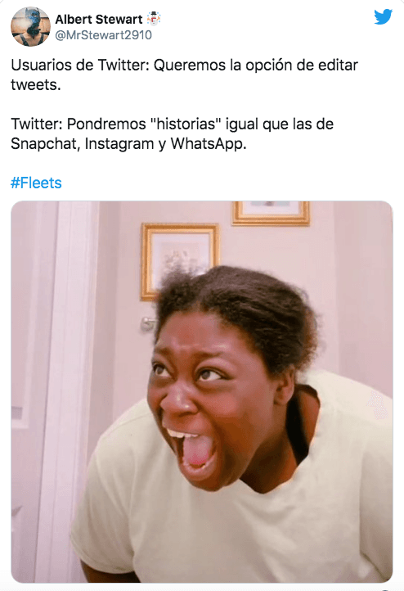This screenshot has width=404, height=591.
Task: Click the word "editar" in the tweet
Action: 338,65
